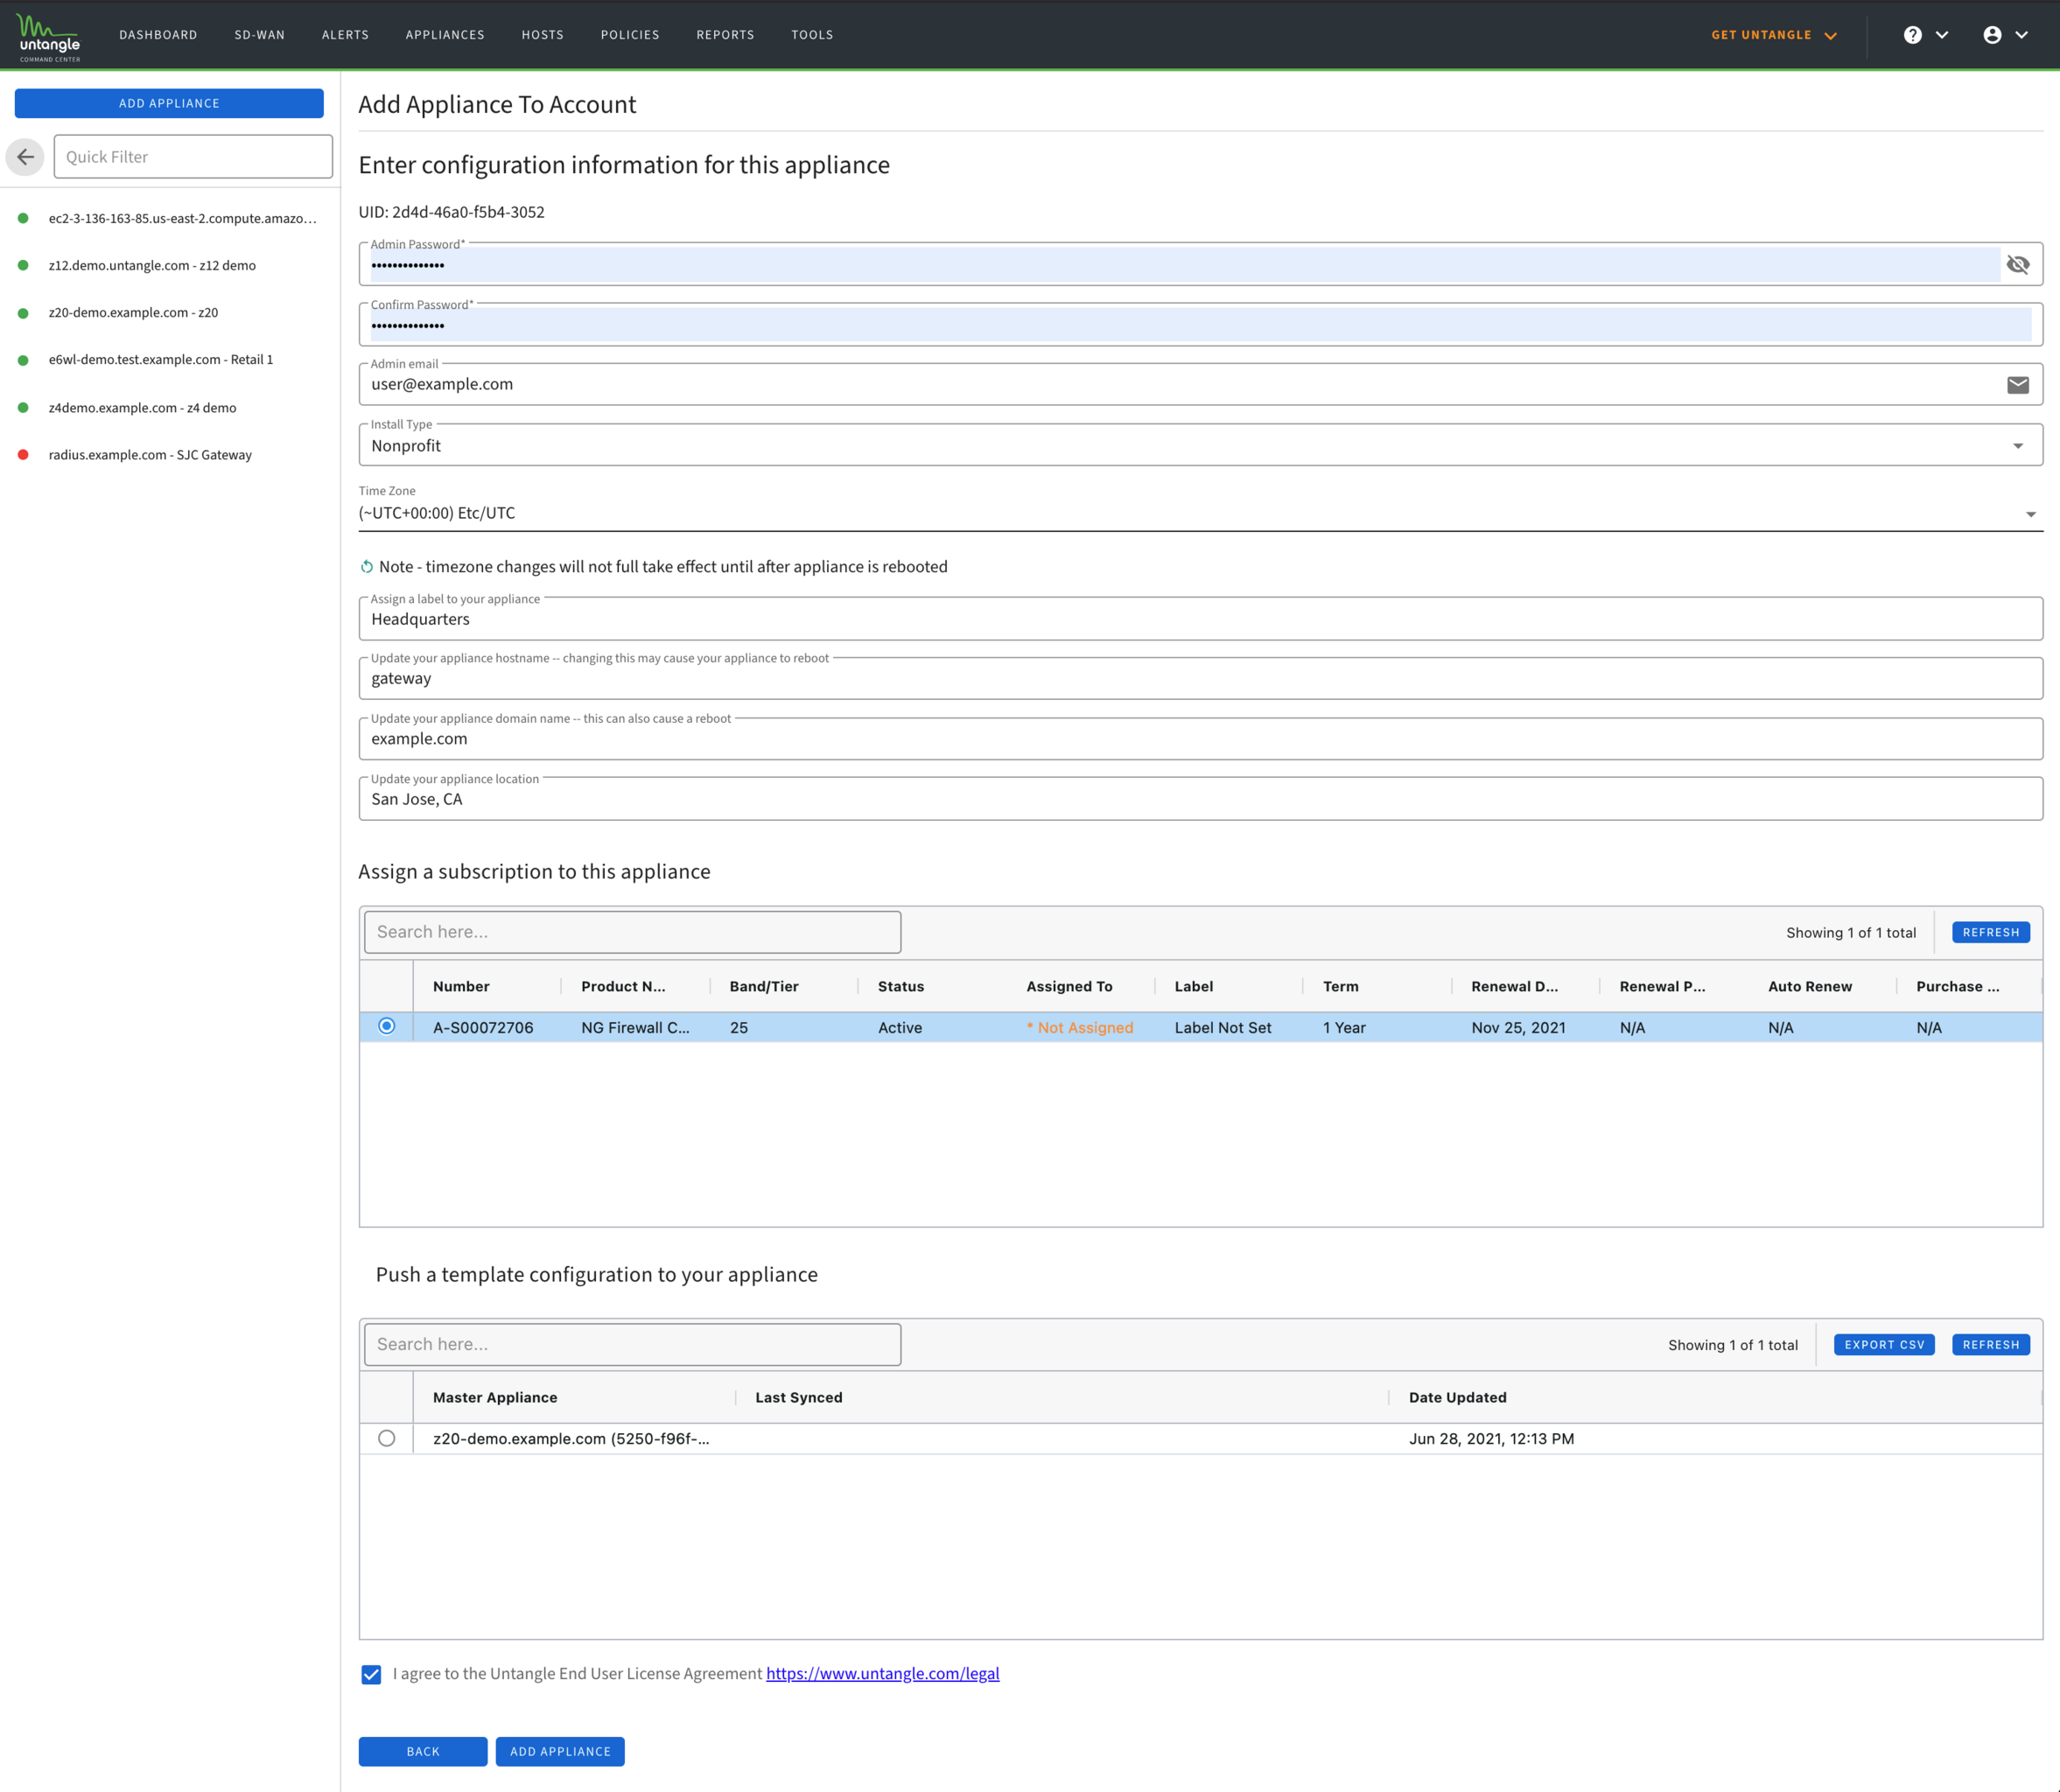
Task: Expand the Get Untangle menu
Action: [1774, 35]
